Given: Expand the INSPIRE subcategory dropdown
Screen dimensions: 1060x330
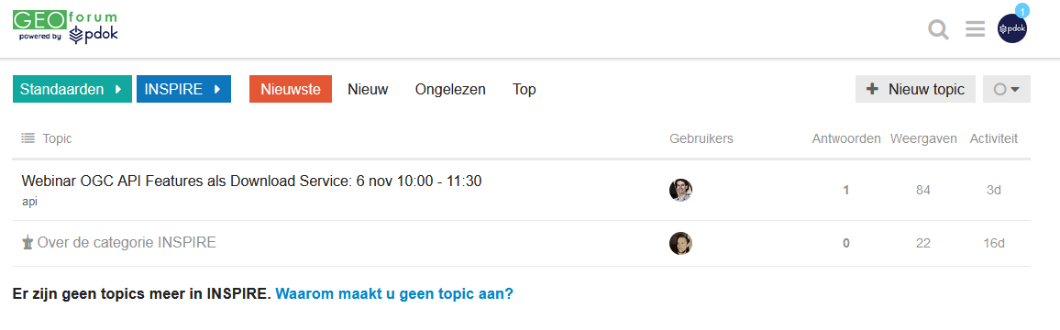Looking at the screenshot, I should 184,89.
